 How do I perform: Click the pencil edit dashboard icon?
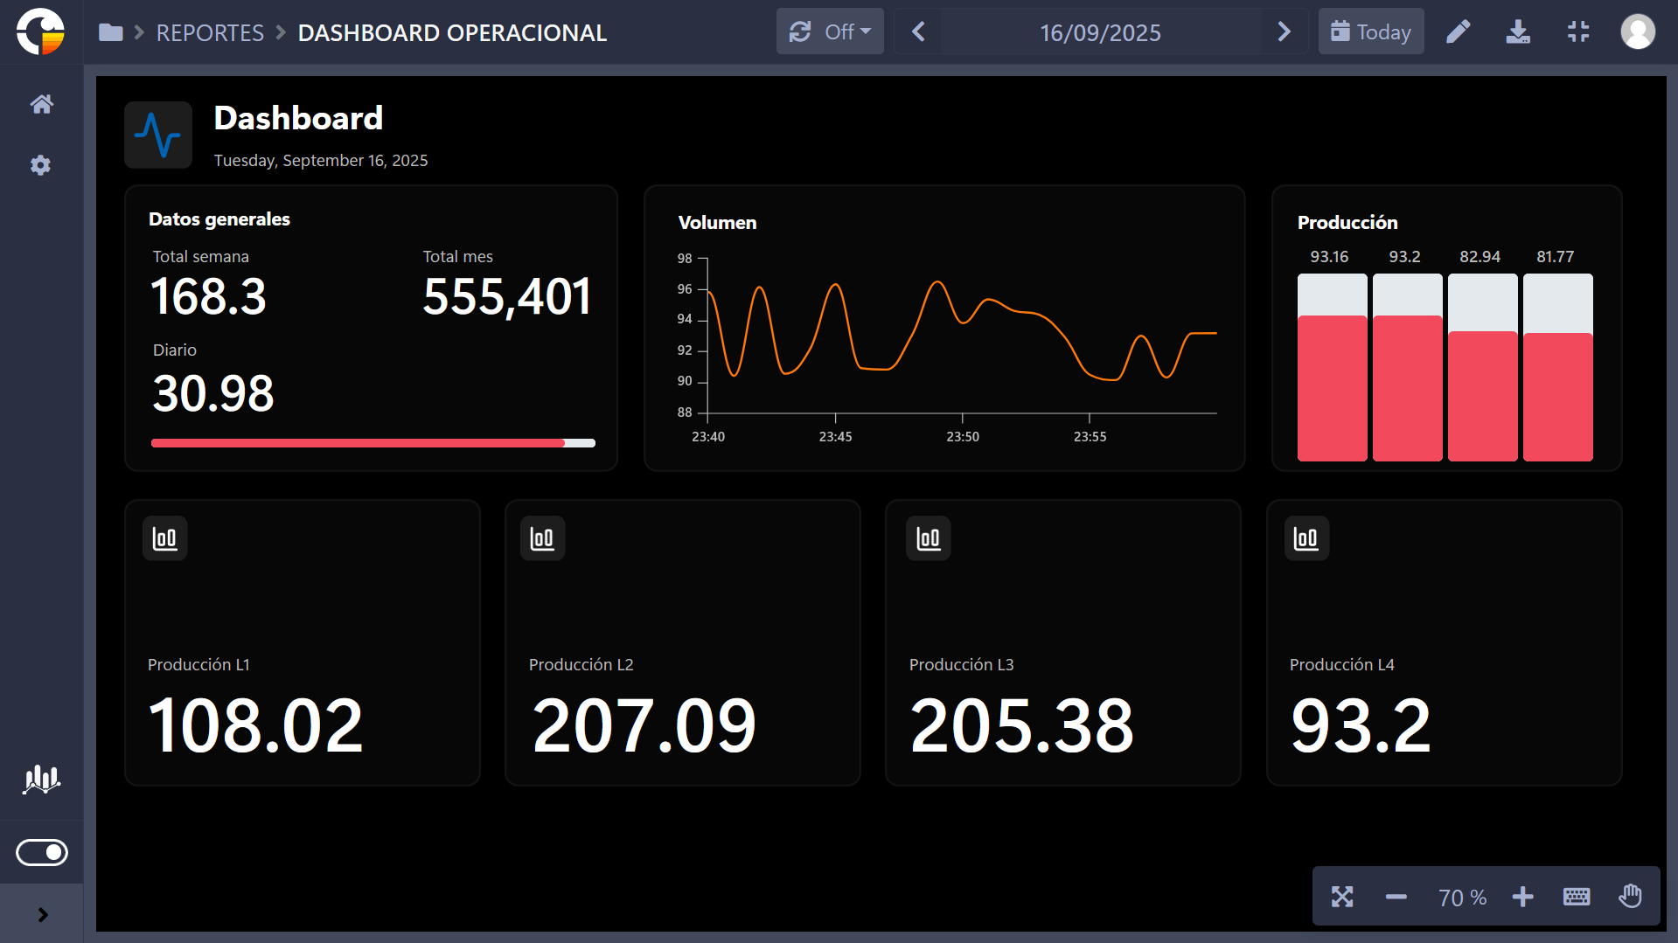coord(1458,32)
